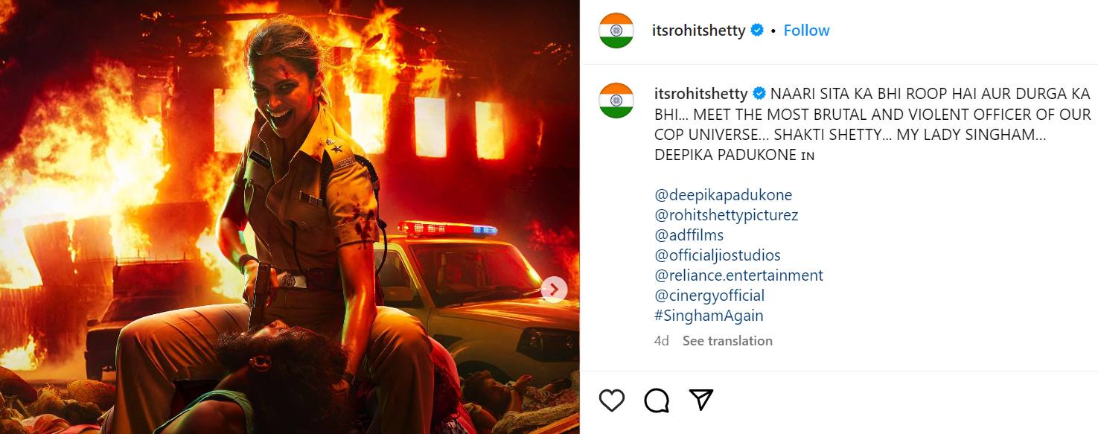Click the verified badge in the caption
Image resolution: width=1098 pixels, height=434 pixels.
759,94
